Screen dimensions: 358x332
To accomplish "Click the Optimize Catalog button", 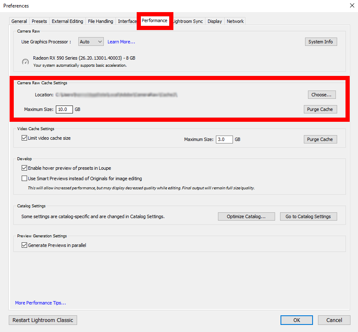I will (x=246, y=216).
